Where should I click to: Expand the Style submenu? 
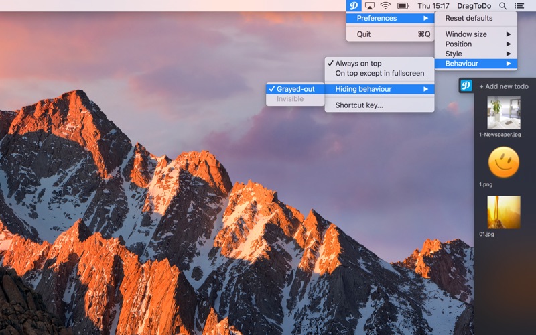click(476, 54)
